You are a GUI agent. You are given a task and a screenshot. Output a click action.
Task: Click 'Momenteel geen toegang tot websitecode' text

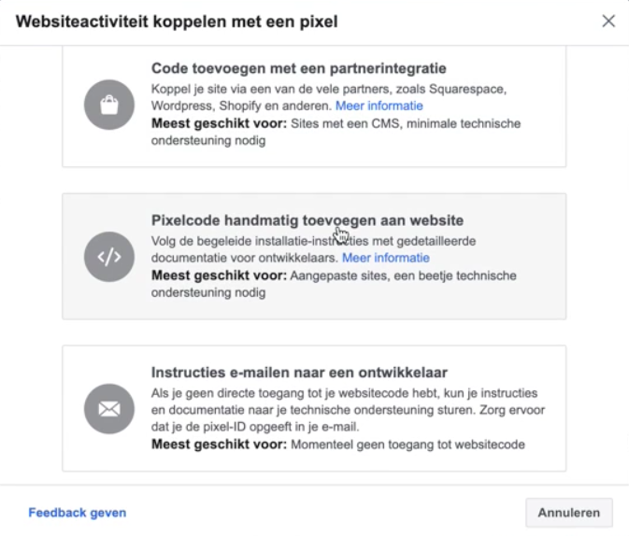pyautogui.click(x=408, y=444)
